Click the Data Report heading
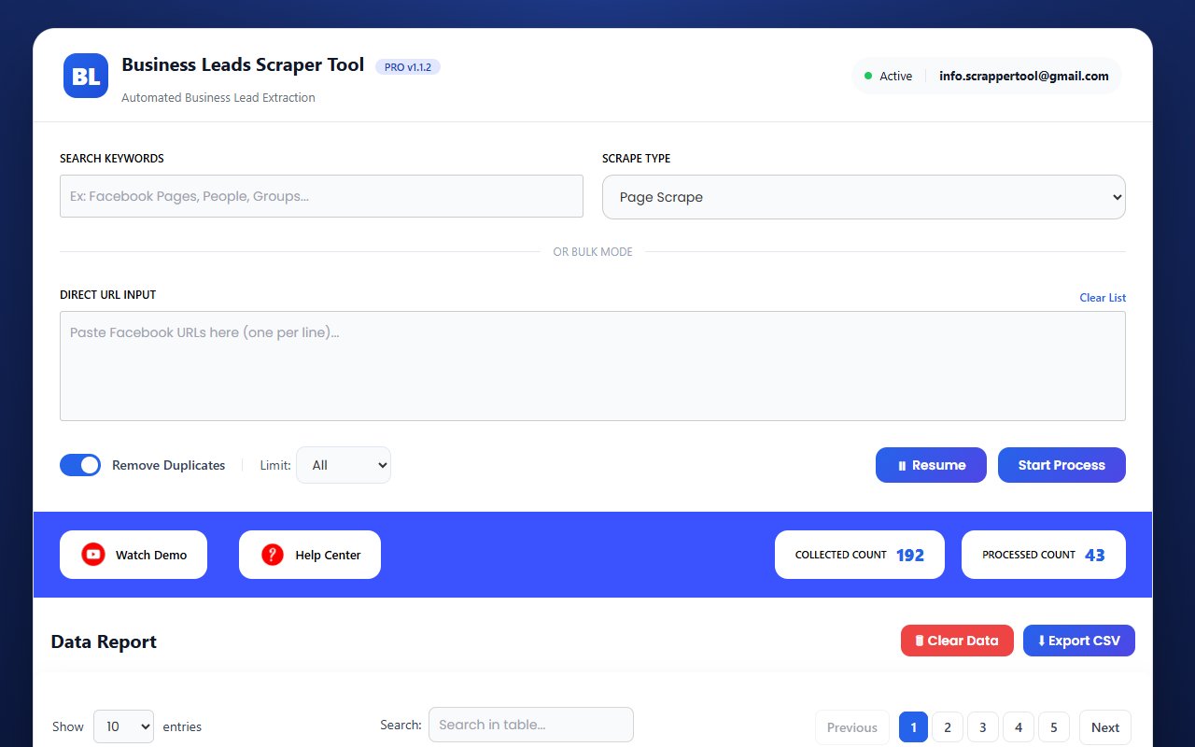1195x747 pixels. [x=104, y=641]
